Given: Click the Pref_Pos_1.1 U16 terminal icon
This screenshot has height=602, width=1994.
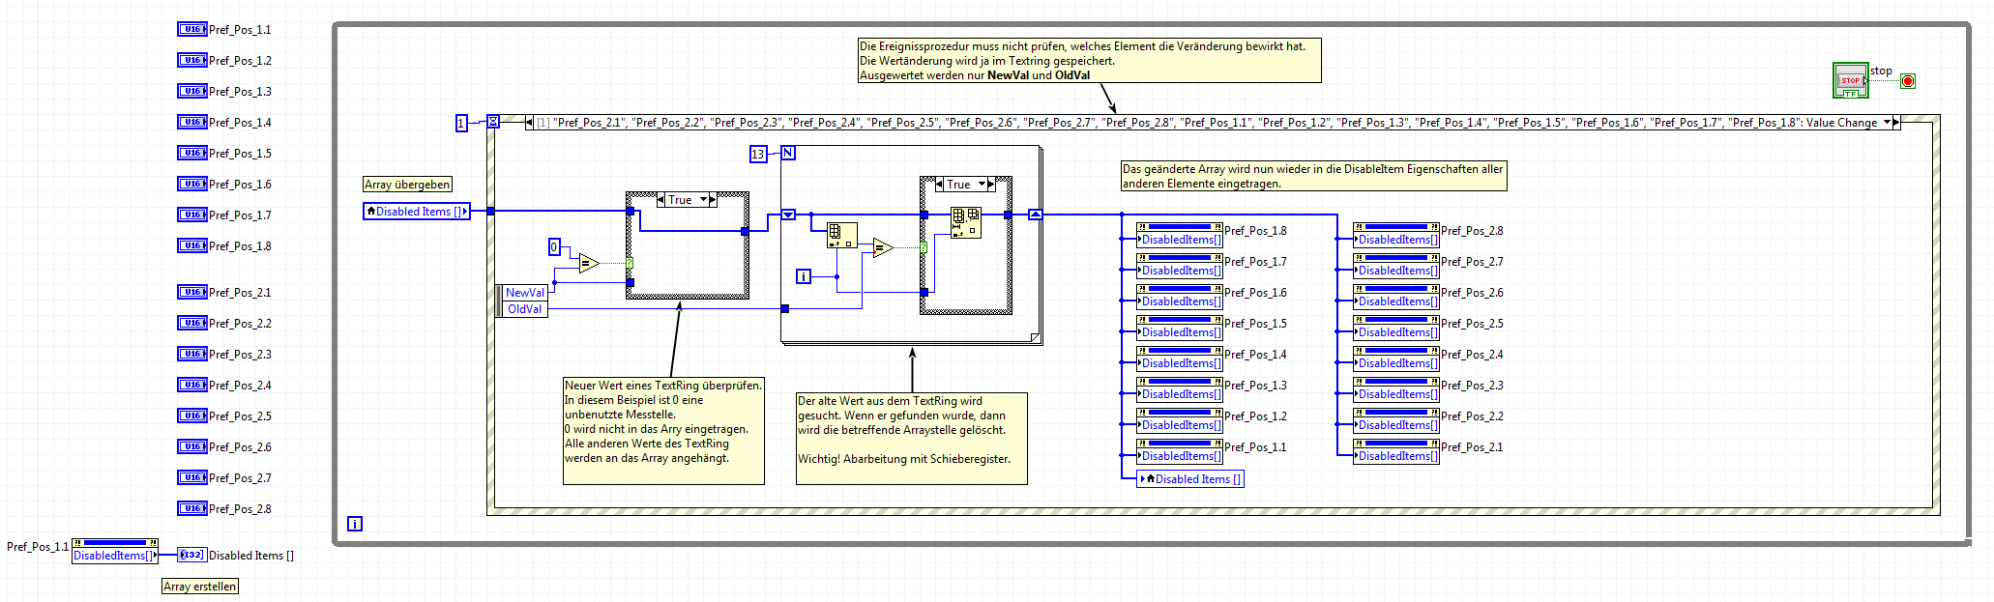Looking at the screenshot, I should pyautogui.click(x=192, y=29).
